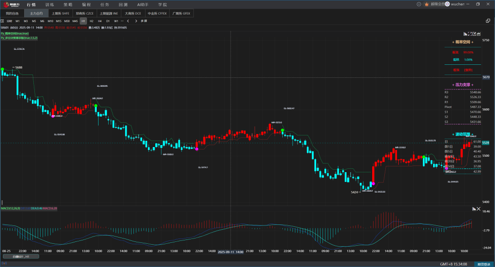Close the MACD sub-panel
This screenshot has width=495, height=267.
479,209
